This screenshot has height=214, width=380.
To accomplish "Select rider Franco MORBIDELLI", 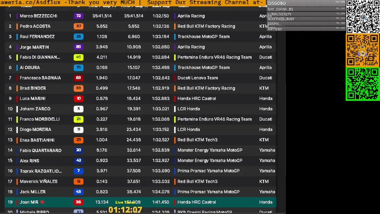I will pyautogui.click(x=40, y=119).
